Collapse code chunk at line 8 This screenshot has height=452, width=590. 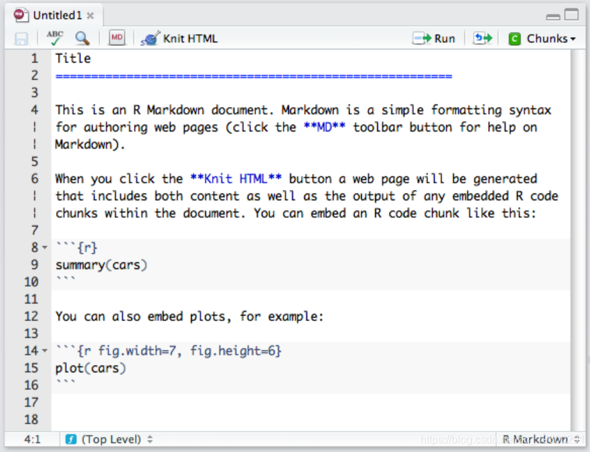pyautogui.click(x=45, y=248)
